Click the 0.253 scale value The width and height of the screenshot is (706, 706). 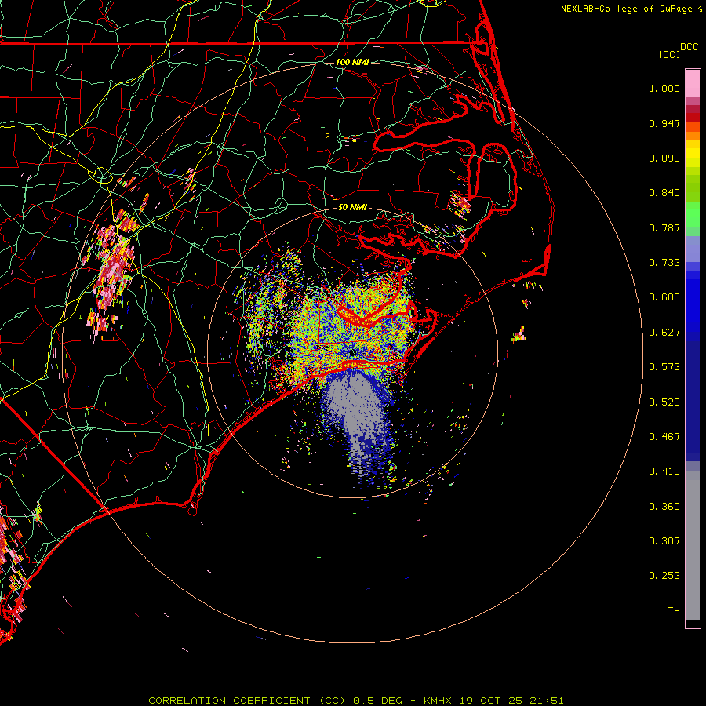pyautogui.click(x=664, y=576)
